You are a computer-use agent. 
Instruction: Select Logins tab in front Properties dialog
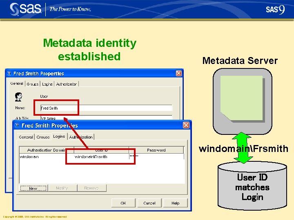59,136
